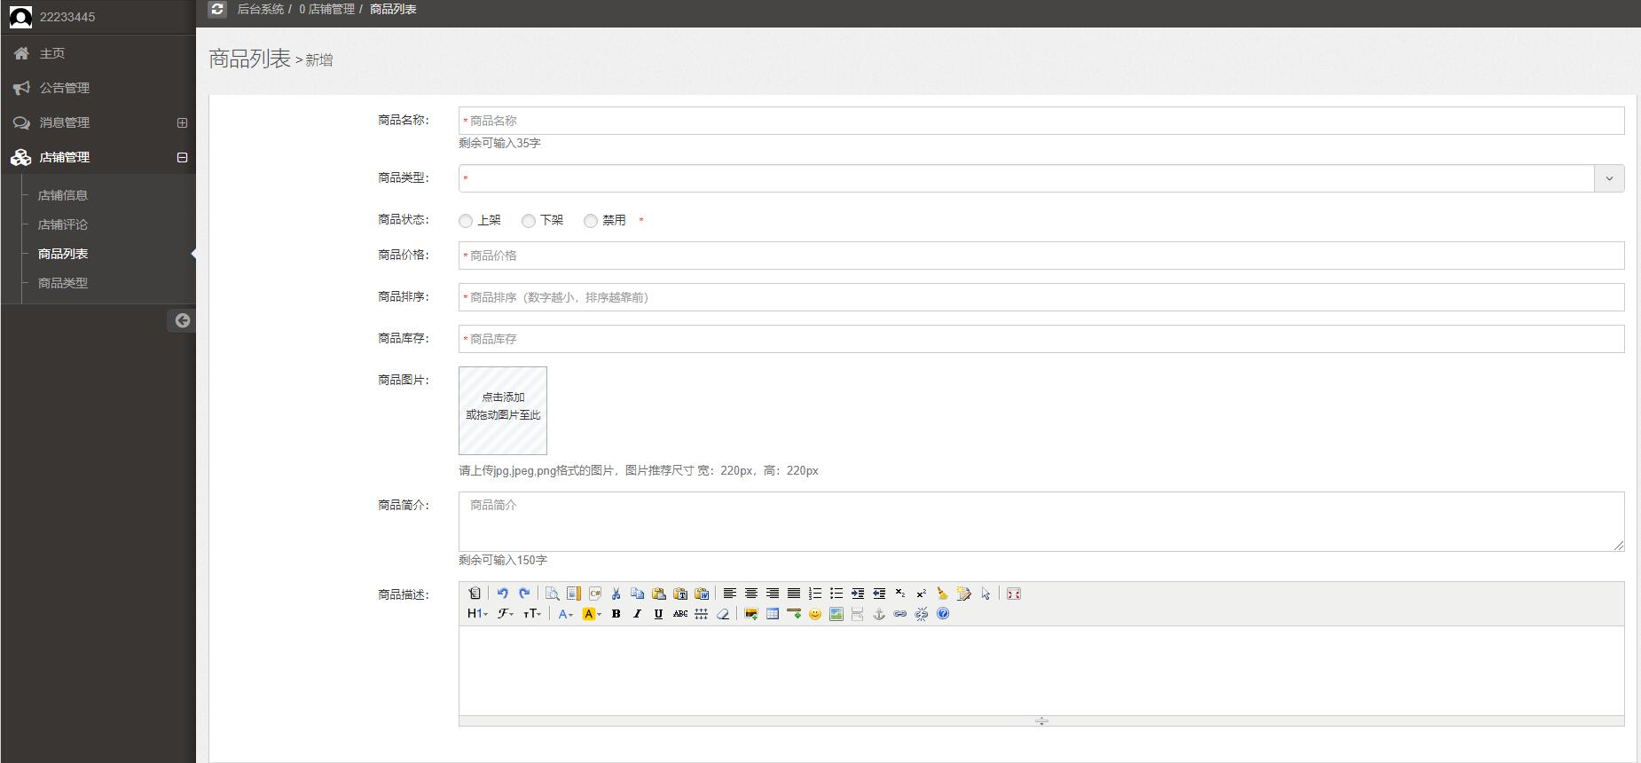This screenshot has width=1641, height=763.
Task: Insert page break in editor
Action: pyautogui.click(x=857, y=614)
